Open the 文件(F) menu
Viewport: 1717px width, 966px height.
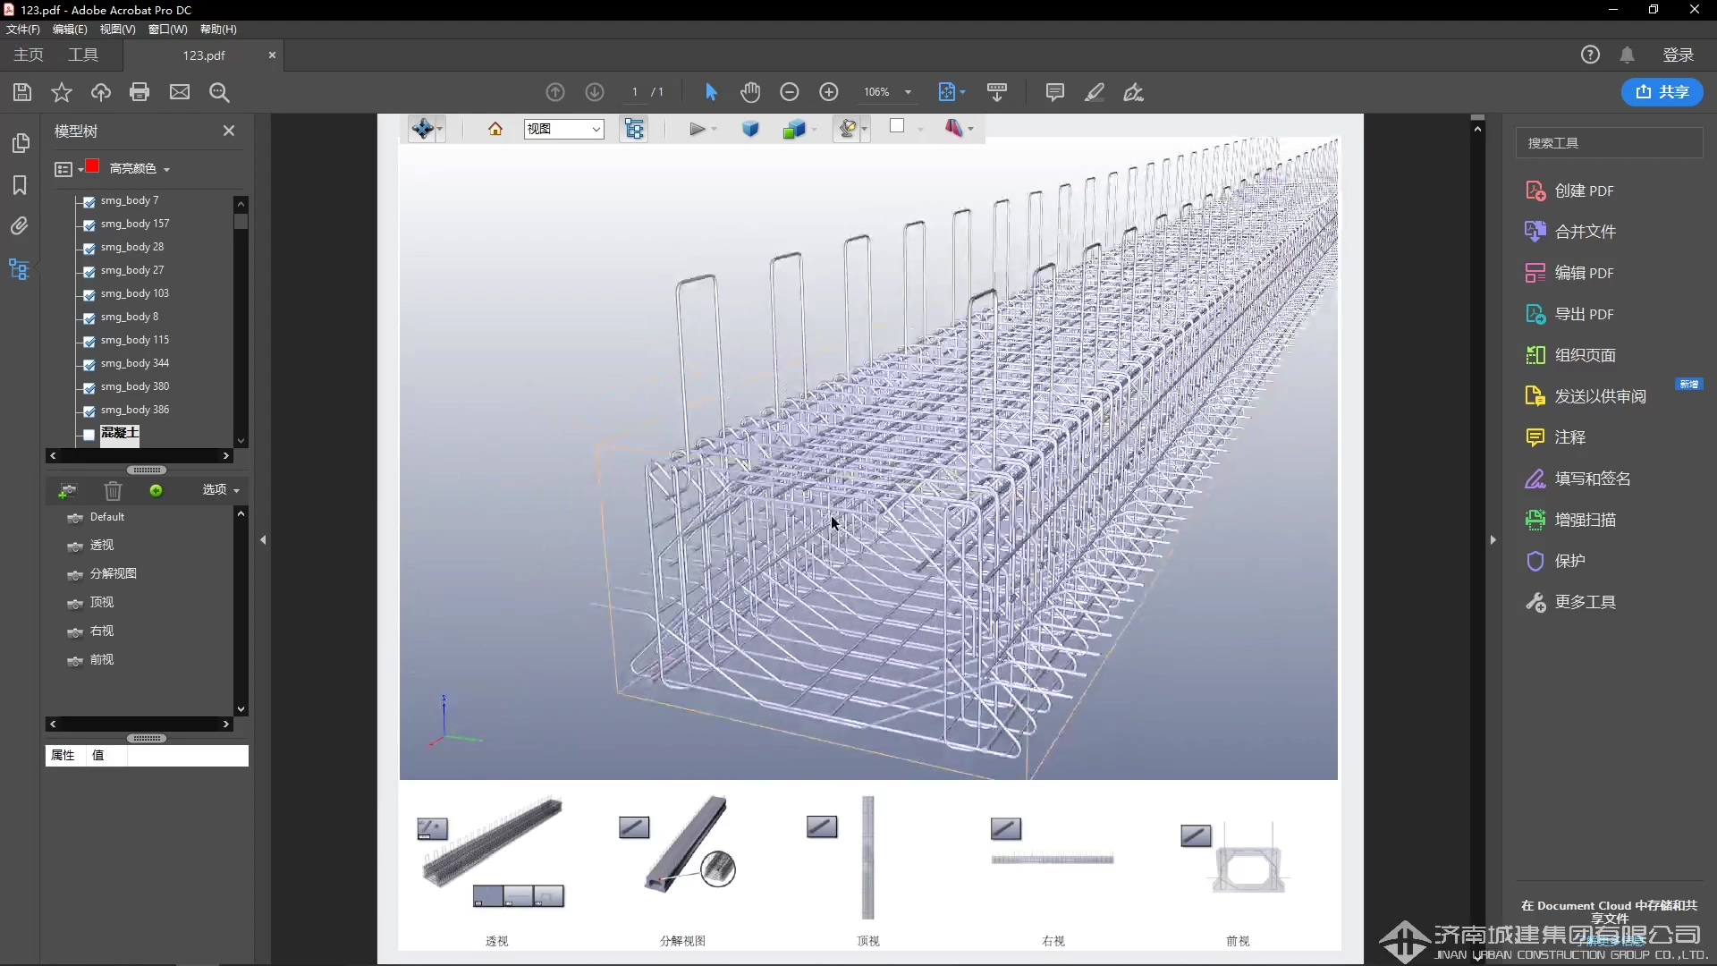tap(21, 29)
